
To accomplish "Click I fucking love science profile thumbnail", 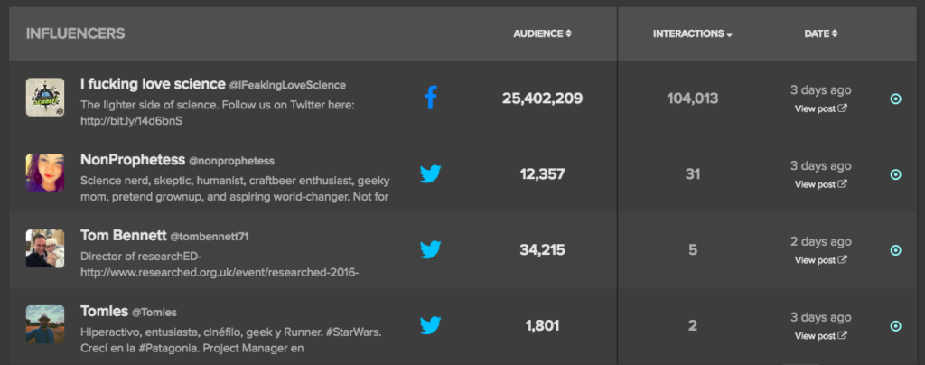I will point(45,97).
